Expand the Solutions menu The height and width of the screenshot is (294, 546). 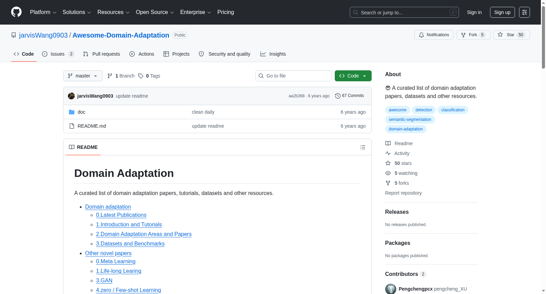coord(77,12)
